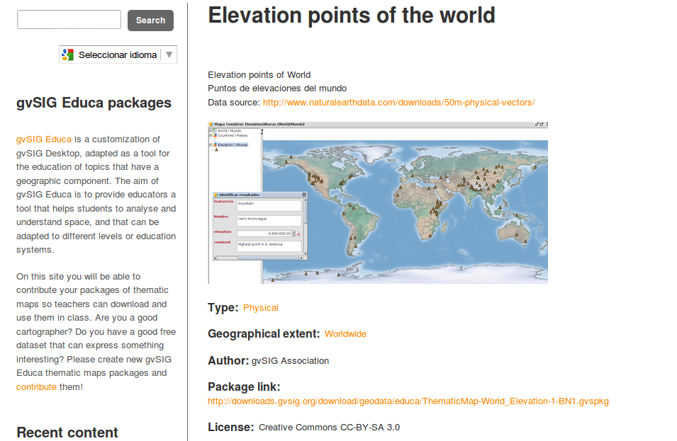
Task: Click the Identificar resultados panel close icon
Action: [304, 194]
